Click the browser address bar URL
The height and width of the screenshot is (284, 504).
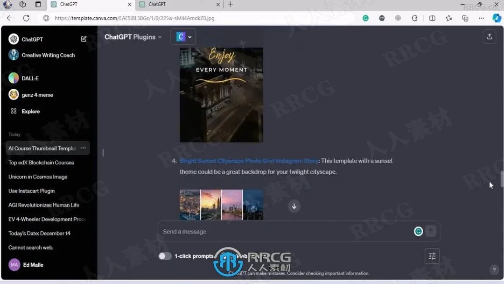pos(134,18)
